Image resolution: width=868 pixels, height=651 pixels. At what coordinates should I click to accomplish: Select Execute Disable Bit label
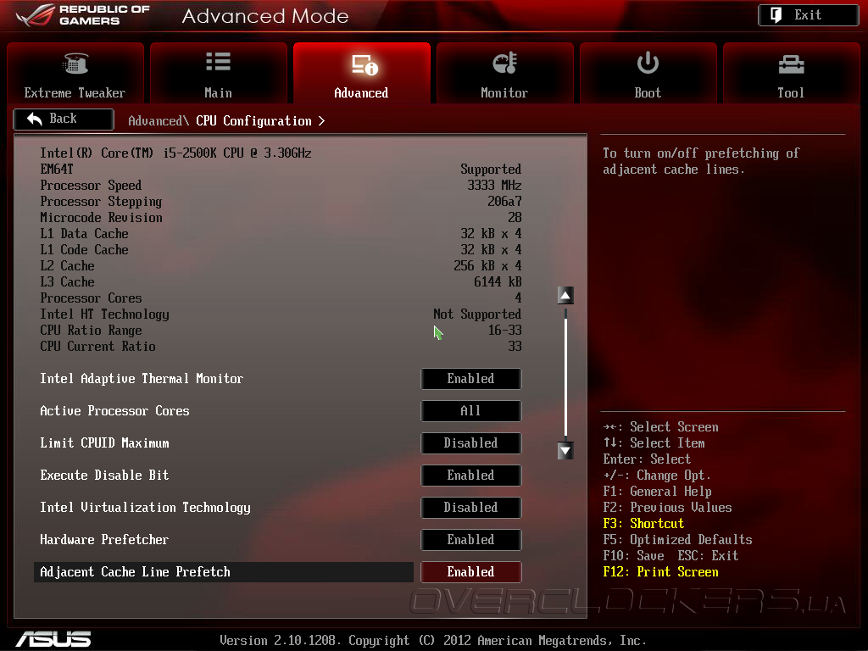click(104, 475)
